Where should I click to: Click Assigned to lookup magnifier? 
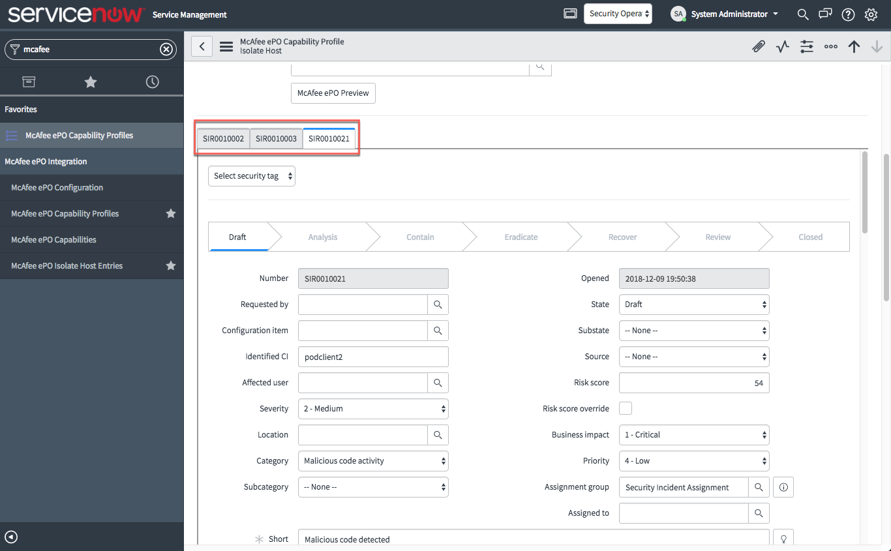[x=759, y=513]
